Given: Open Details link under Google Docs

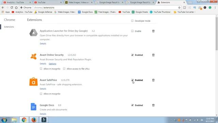Looking at the screenshot, I should [43, 114].
